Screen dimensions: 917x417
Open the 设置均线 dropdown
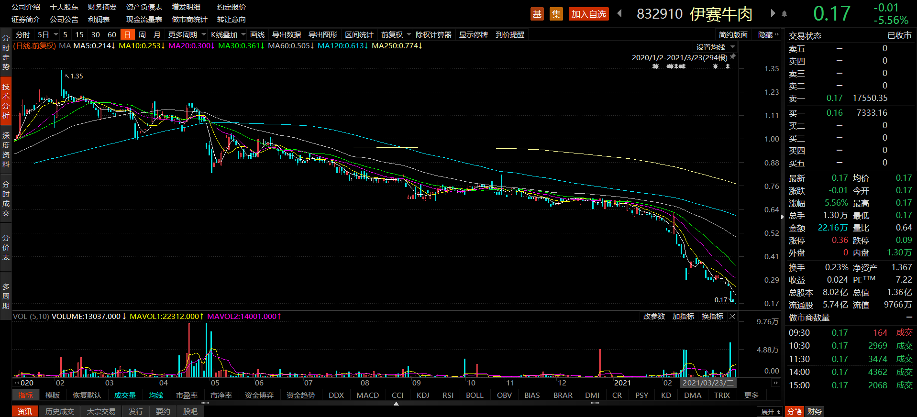715,47
